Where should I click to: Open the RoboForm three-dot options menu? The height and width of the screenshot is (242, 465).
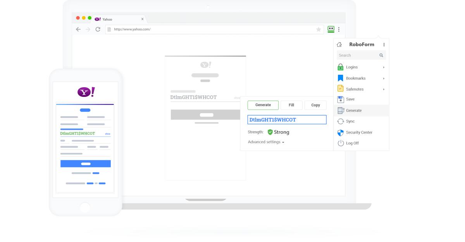384,44
